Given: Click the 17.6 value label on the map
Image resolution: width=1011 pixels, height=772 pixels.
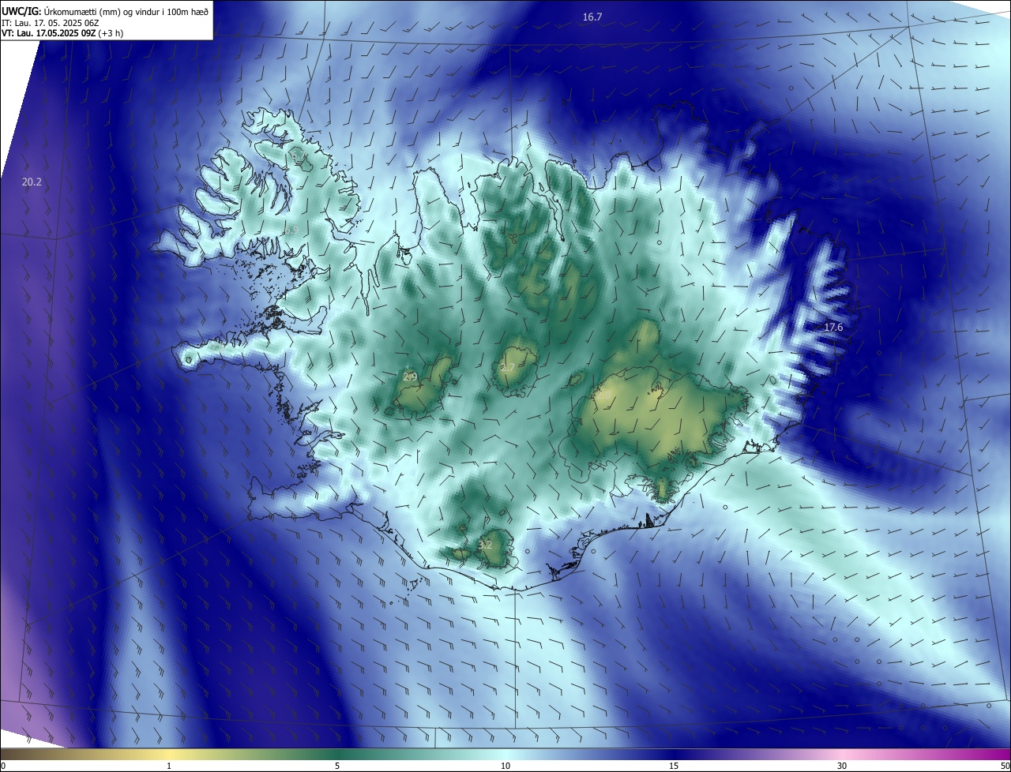Looking at the screenshot, I should click(x=833, y=327).
